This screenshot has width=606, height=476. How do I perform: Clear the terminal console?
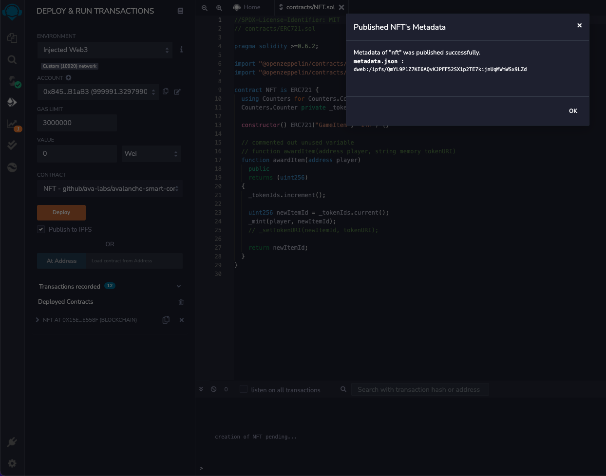tap(213, 389)
